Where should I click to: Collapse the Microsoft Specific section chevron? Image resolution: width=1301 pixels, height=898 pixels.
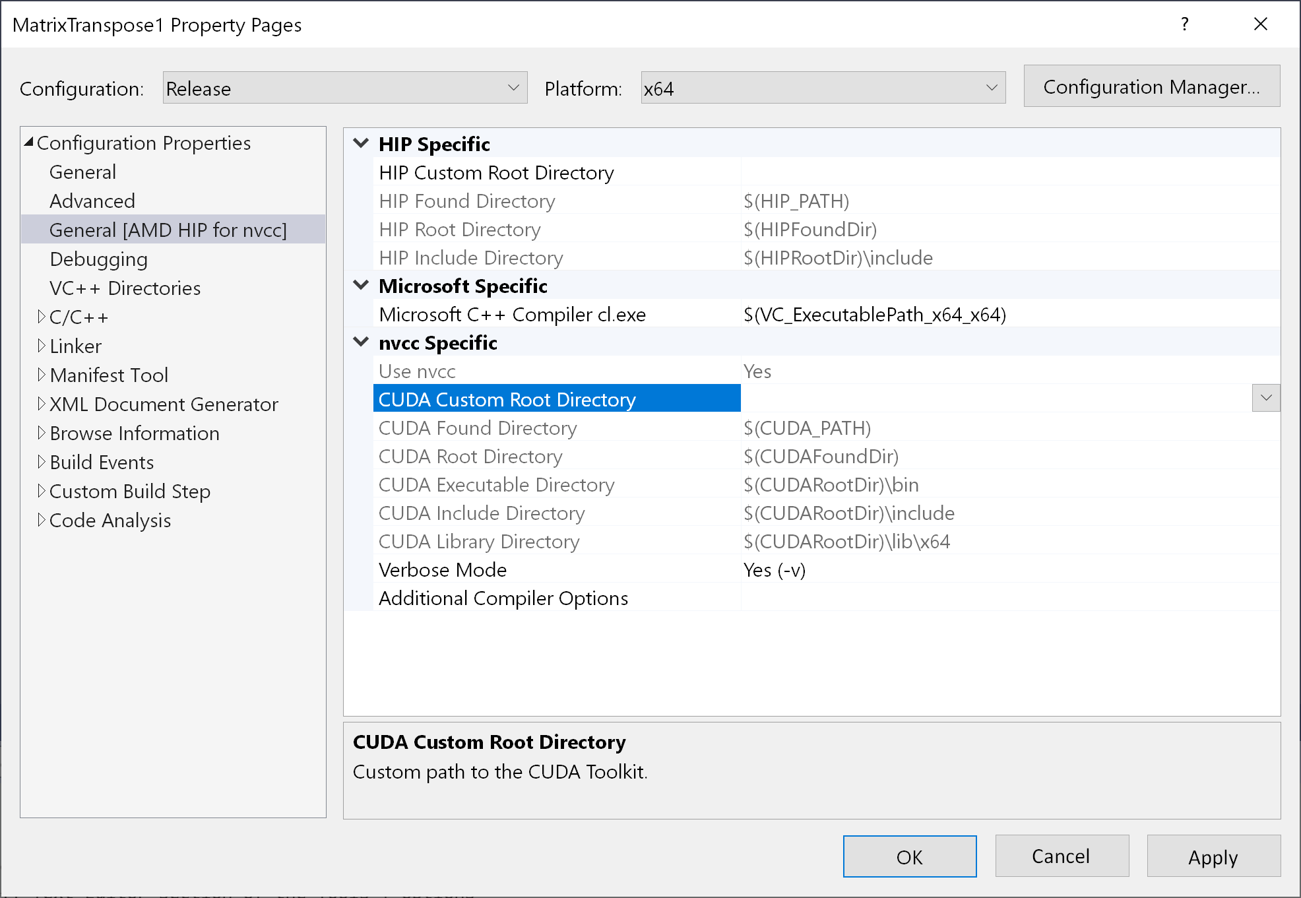tap(361, 285)
